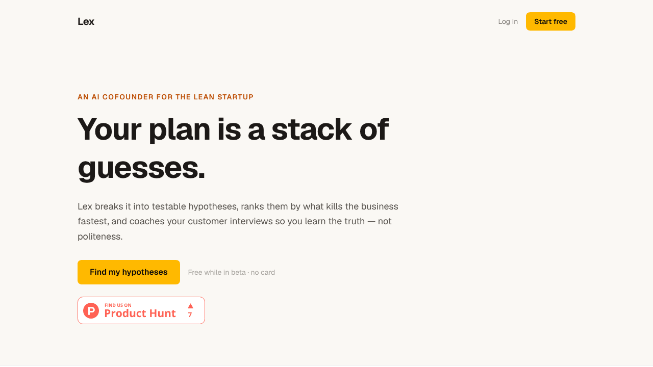Image resolution: width=653 pixels, height=367 pixels.
Task: Click the upvote count number 7
Action: coord(190,315)
